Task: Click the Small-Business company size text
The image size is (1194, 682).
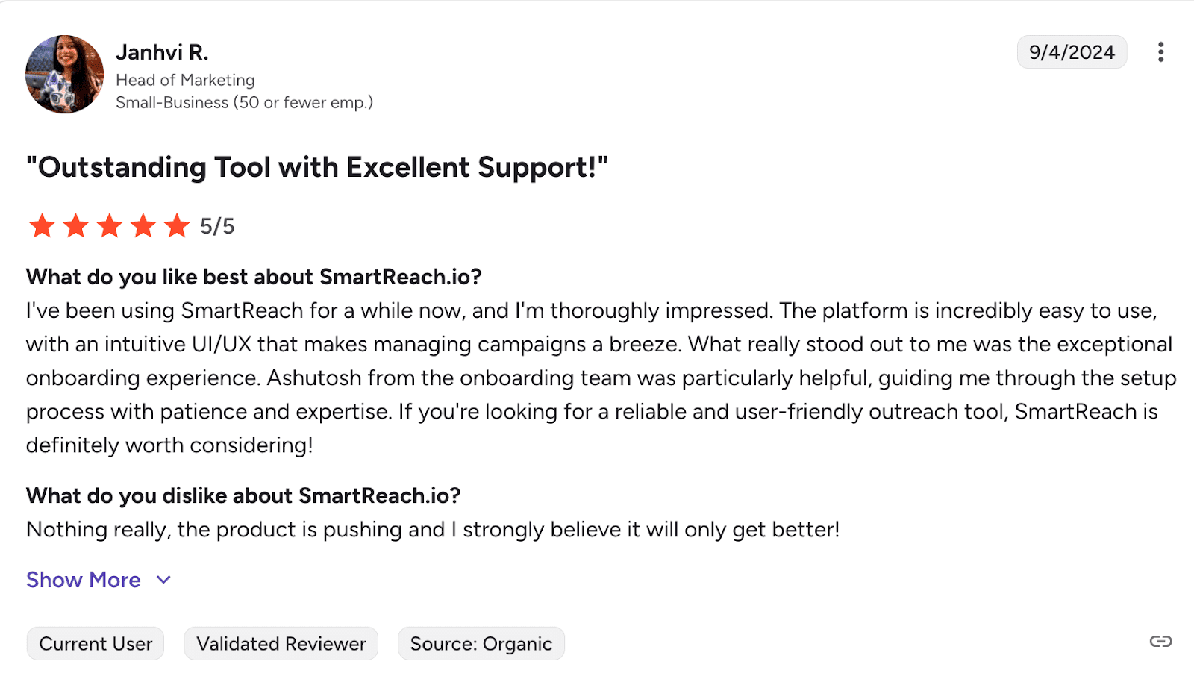Action: pyautogui.click(x=244, y=102)
